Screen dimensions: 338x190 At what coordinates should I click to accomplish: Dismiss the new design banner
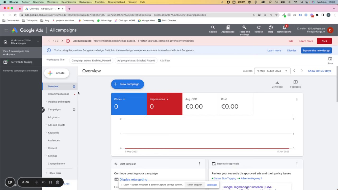(292, 50)
